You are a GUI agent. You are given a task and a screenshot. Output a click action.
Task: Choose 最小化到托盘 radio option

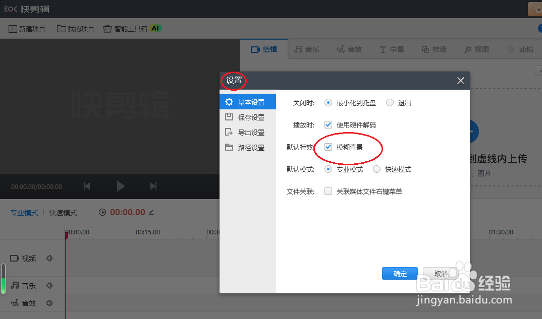328,102
